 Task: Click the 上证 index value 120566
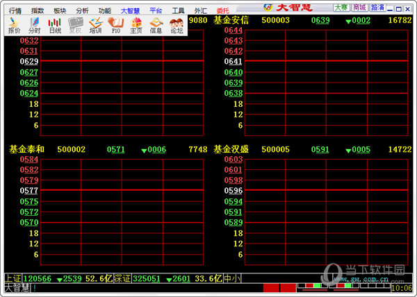tap(38, 279)
